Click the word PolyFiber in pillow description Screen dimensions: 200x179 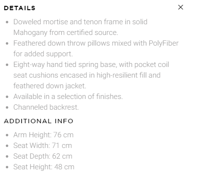coord(164,43)
